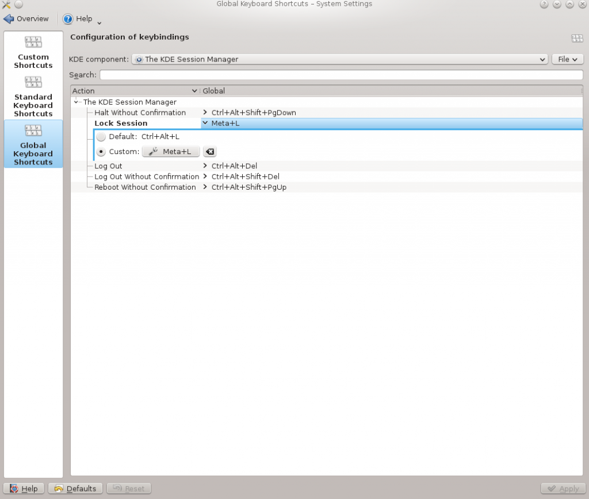
Task: Click the "Configuration of keybindings" heading
Action: click(129, 37)
